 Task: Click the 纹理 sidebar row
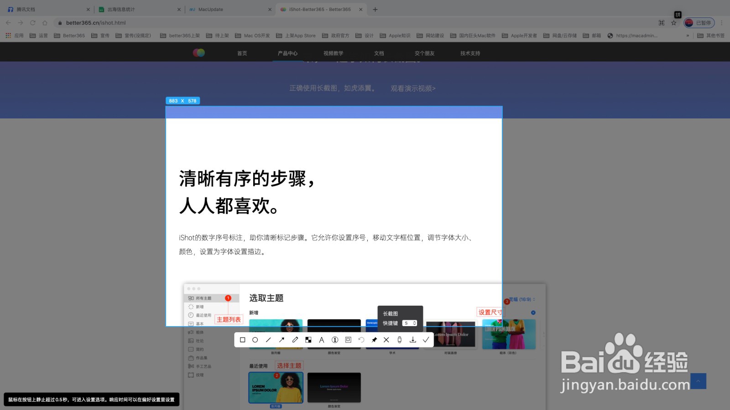tap(196, 375)
